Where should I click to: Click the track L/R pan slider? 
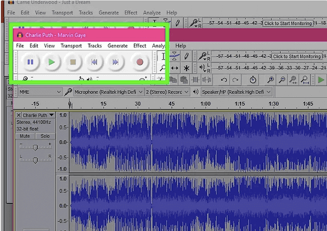click(x=35, y=160)
